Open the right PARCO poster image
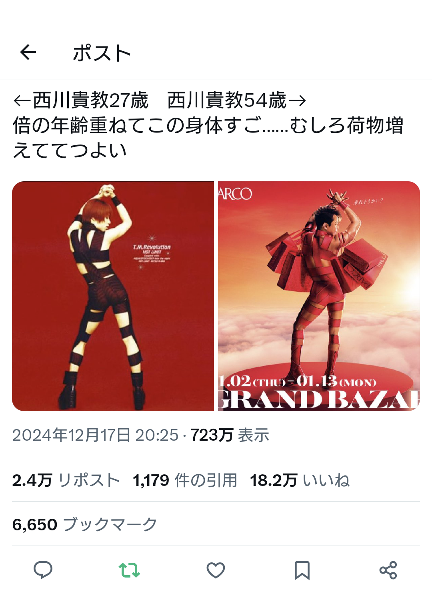 (x=319, y=296)
